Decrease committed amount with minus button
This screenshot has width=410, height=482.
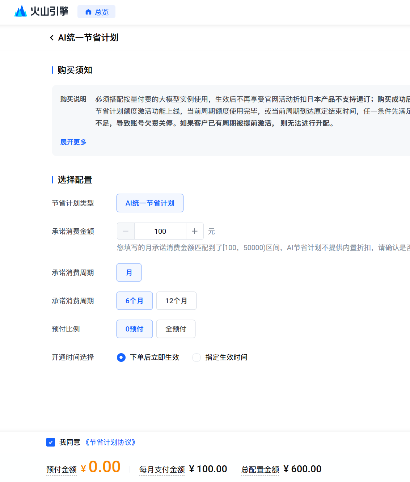tap(126, 231)
